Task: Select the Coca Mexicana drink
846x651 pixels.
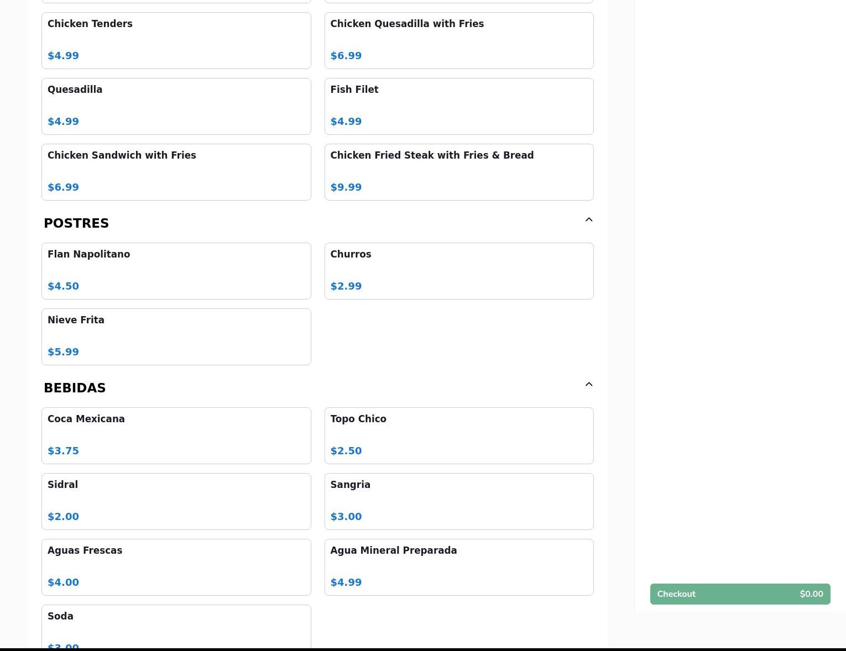Action: pyautogui.click(x=176, y=435)
